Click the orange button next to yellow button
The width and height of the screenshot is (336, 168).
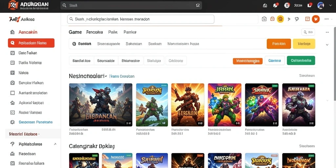279,44
